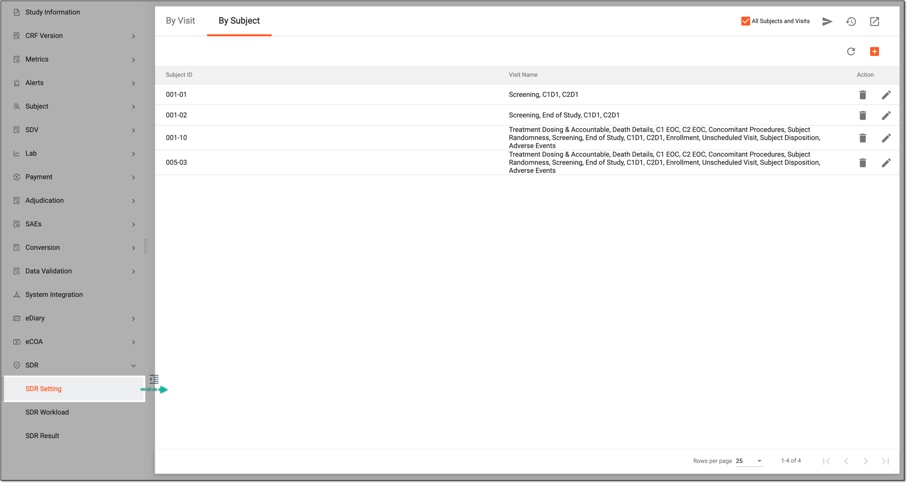Go to previous page of results
The width and height of the screenshot is (907, 483).
(x=846, y=461)
